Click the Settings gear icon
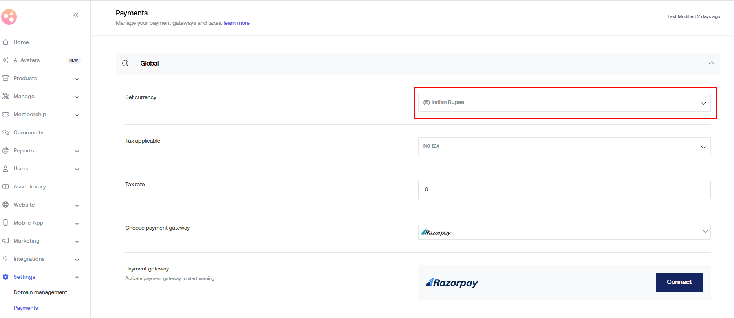This screenshot has width=734, height=318. tap(5, 277)
